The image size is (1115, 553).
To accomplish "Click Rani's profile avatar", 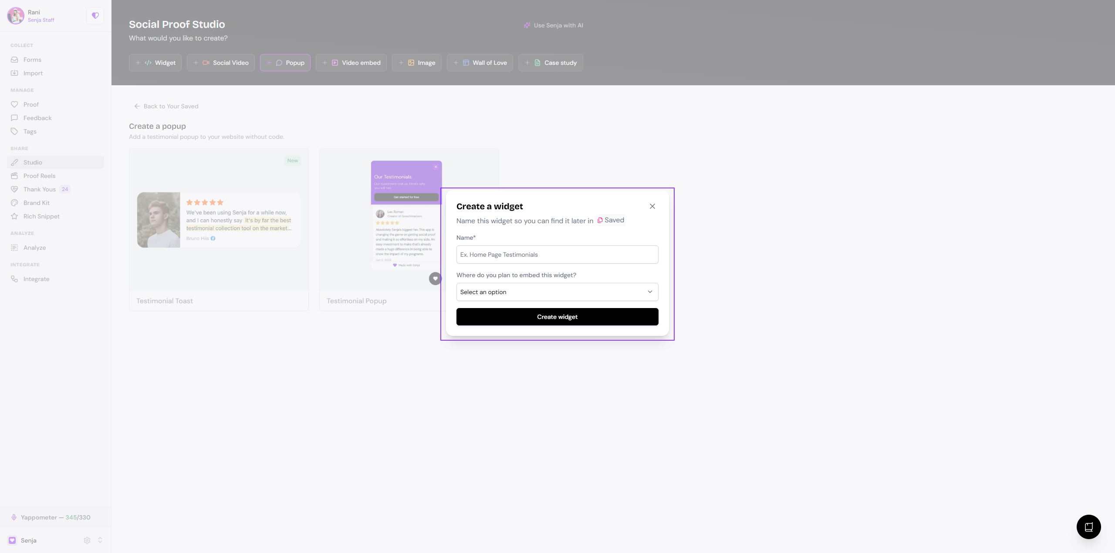I will 16,16.
